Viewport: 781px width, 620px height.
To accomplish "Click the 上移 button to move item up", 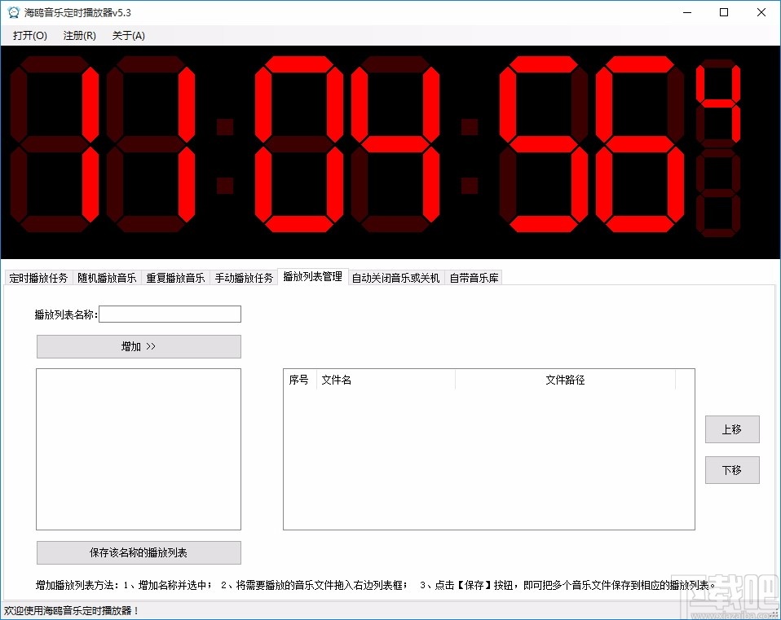I will pos(731,429).
